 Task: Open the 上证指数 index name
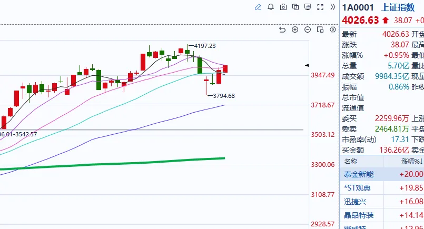[398, 7]
